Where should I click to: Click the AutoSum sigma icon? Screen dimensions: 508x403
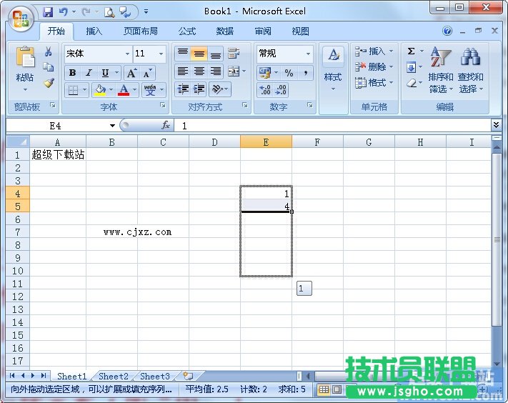pos(412,51)
